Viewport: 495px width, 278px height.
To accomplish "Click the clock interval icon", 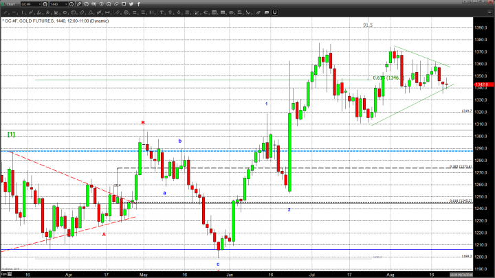I will (x=71, y=4).
